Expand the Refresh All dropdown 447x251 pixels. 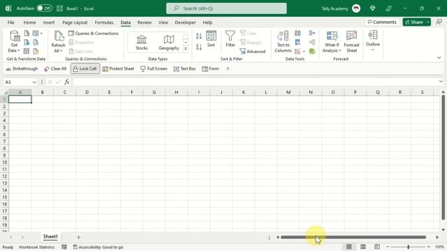tap(58, 51)
